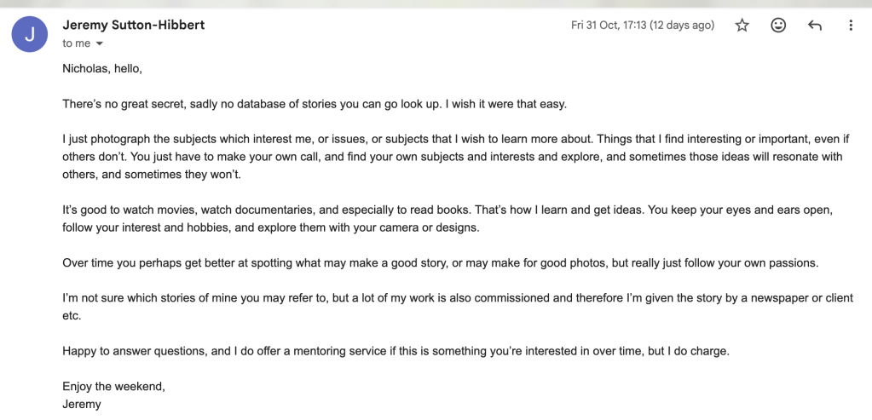Open the three-dot More options menu
This screenshot has width=872, height=420.
(x=851, y=26)
